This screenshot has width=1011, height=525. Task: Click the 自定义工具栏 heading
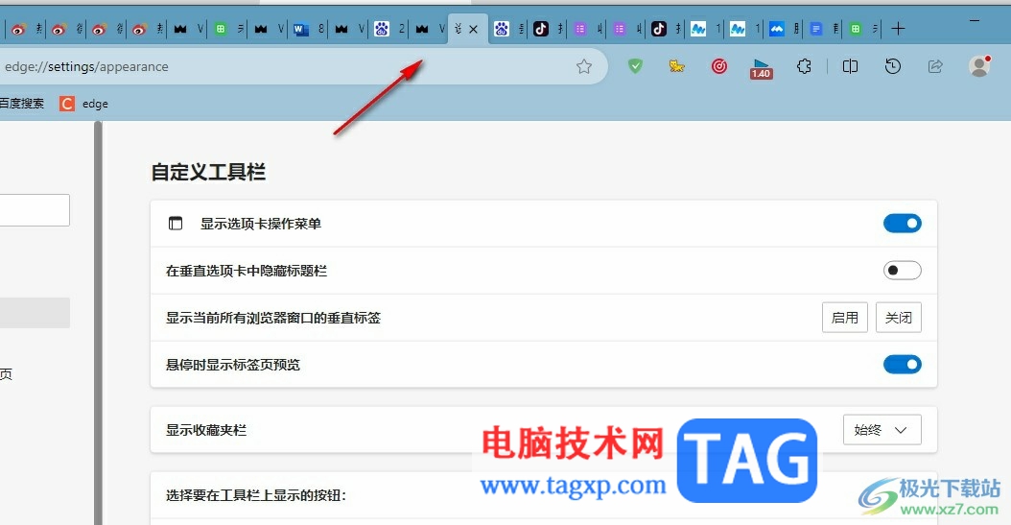pos(208,172)
